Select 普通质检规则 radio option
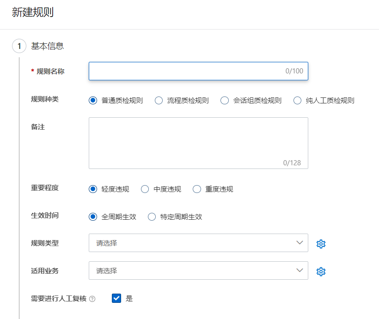The width and height of the screenshot is (379, 319). click(x=93, y=101)
